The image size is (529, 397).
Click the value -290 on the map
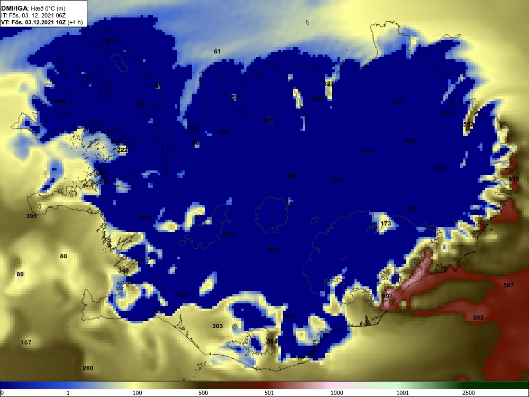59,101
